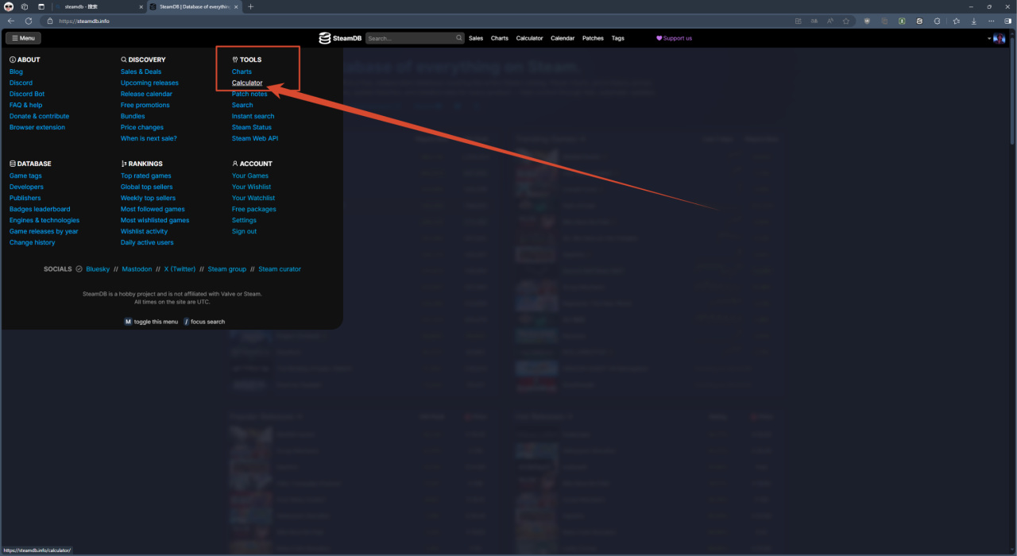1017x556 pixels.
Task: Open Browser extension link
Action: coord(37,127)
